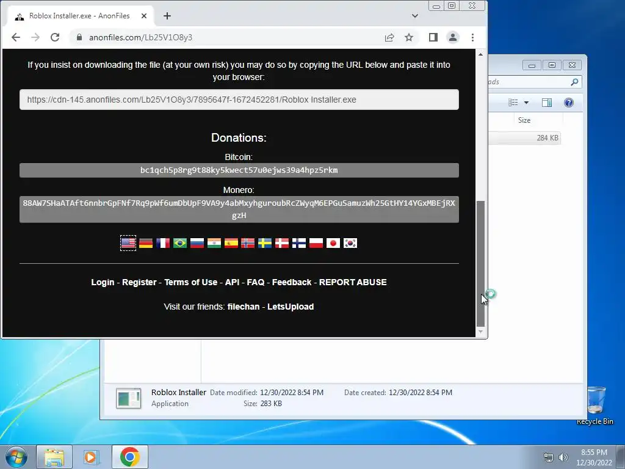This screenshot has height=469, width=625.
Task: Launch Windows Media Player from taskbar
Action: click(91, 457)
